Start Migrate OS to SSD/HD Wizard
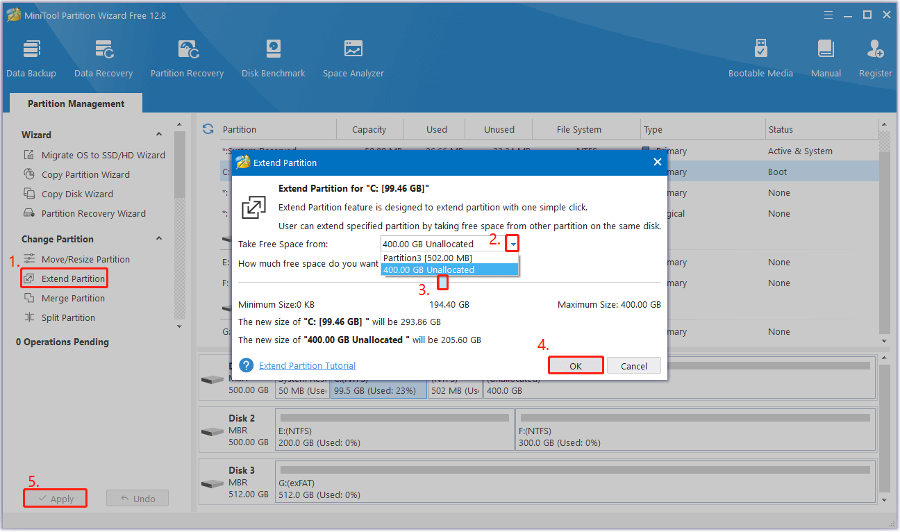900x532 pixels. point(95,155)
